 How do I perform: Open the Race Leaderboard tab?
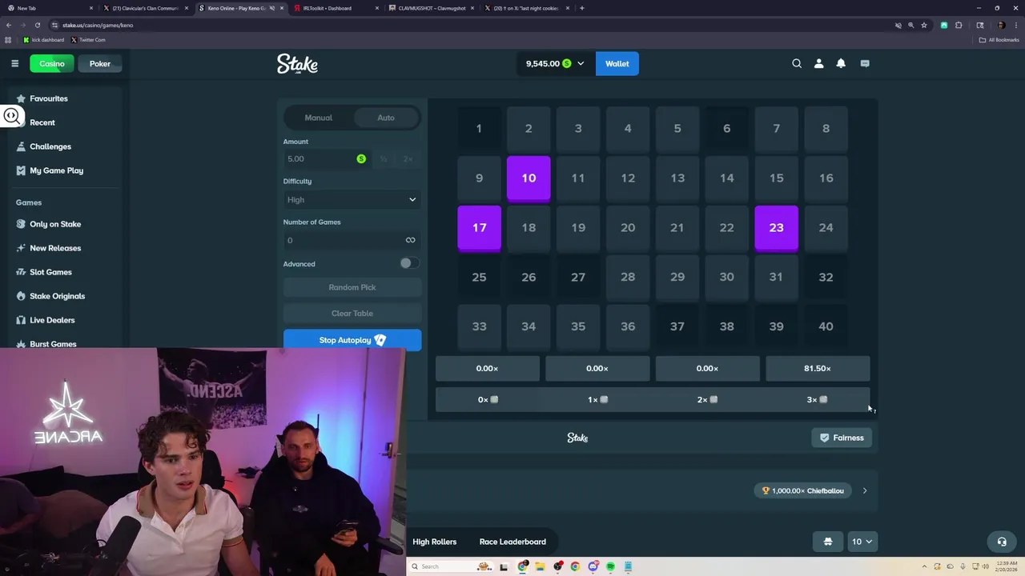click(x=512, y=542)
